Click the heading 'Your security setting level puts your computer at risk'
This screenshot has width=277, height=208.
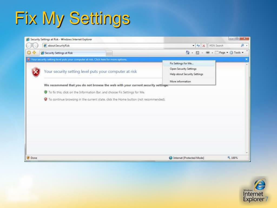pos(90,71)
